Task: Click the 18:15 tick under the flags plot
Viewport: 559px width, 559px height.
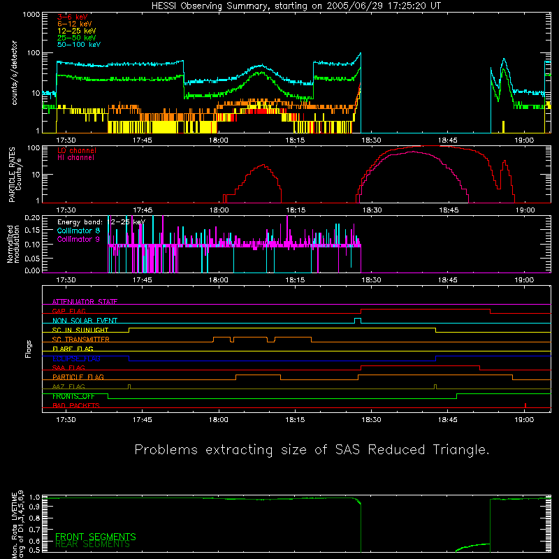Action: (x=295, y=420)
